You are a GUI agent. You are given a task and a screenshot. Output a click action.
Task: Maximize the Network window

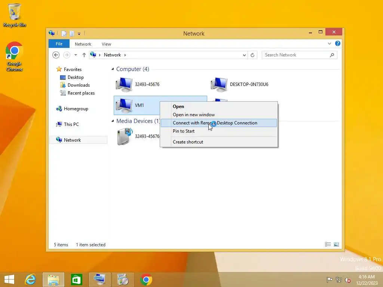[321, 32]
